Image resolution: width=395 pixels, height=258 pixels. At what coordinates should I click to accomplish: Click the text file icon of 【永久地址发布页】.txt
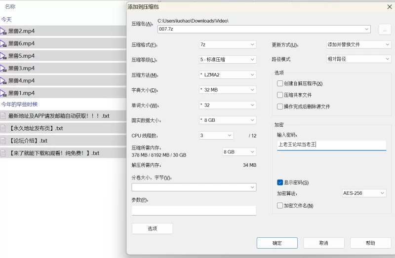click(3, 128)
